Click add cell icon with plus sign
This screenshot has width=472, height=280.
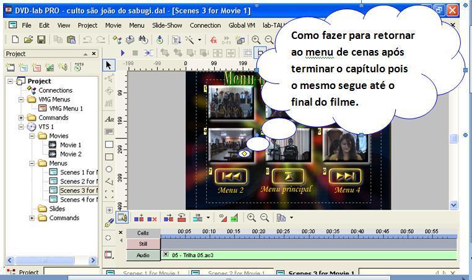pos(139,218)
